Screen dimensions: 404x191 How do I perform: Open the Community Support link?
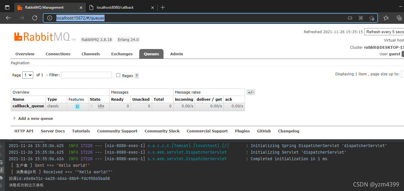click(117, 131)
